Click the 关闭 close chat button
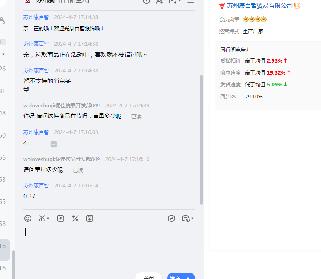The height and width of the screenshot is (279, 321). pyautogui.click(x=149, y=277)
